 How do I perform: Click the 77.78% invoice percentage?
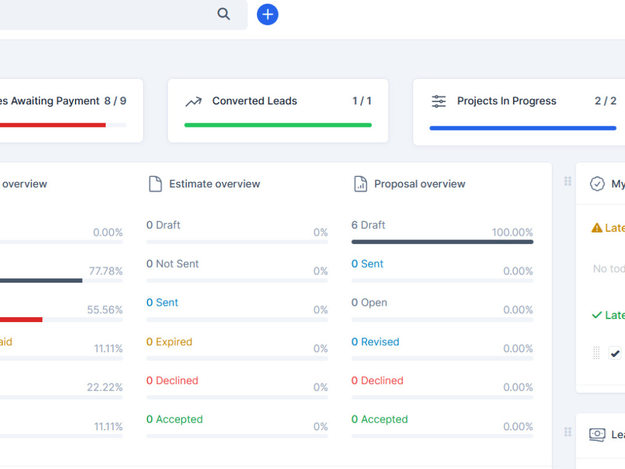pyautogui.click(x=106, y=271)
